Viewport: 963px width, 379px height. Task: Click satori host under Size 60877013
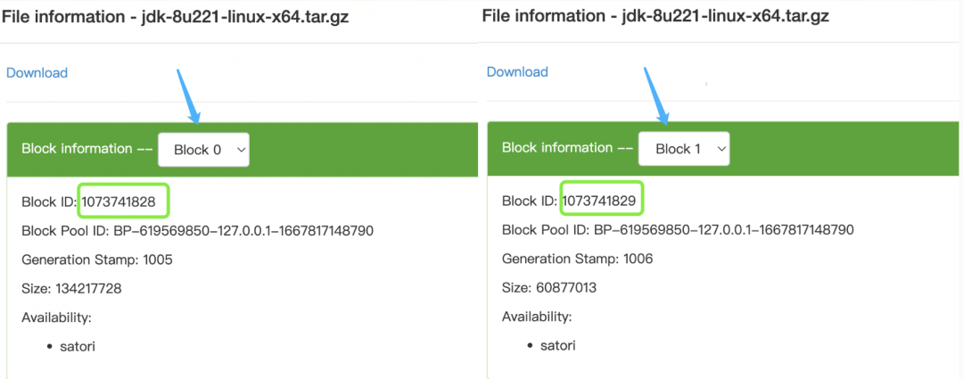[x=559, y=346]
